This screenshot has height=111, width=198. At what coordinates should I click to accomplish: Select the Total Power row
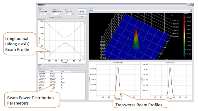tap(62, 73)
